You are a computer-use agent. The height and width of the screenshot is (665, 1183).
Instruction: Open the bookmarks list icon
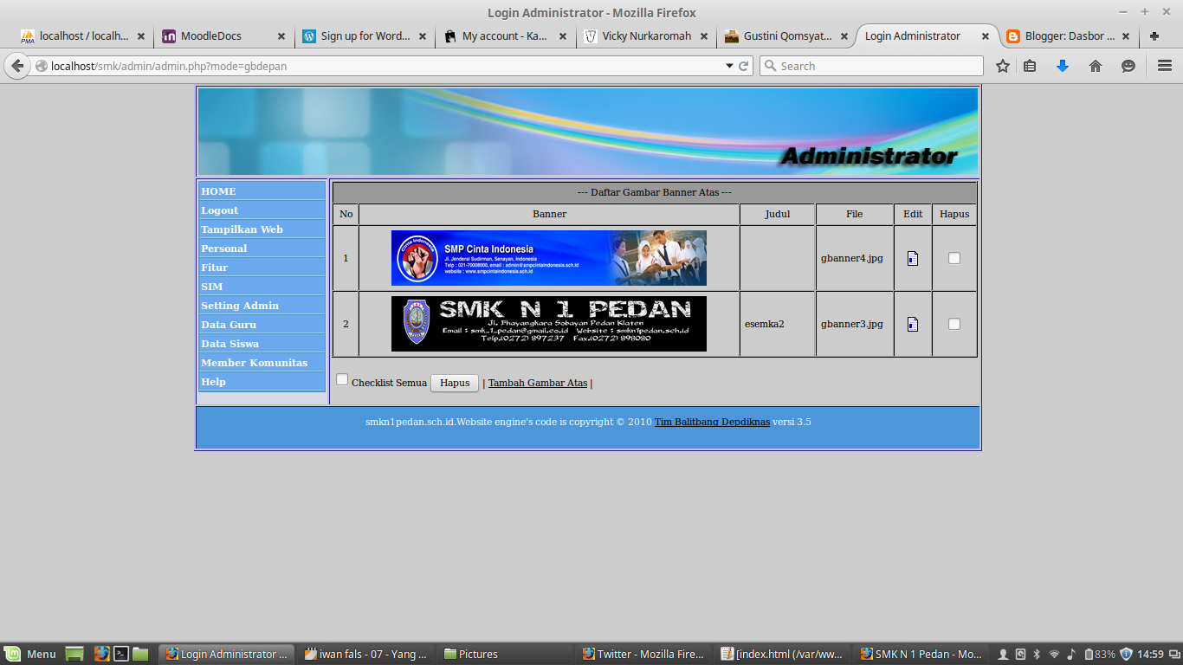(1030, 66)
